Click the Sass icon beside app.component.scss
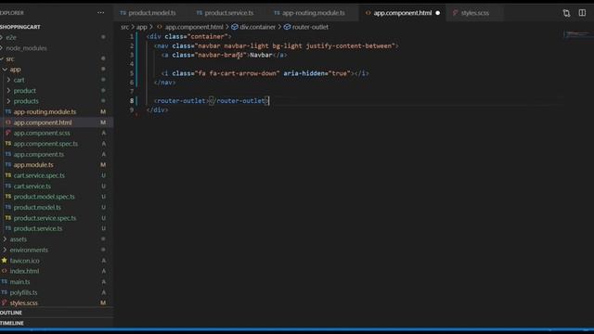The height and width of the screenshot is (334, 594). pyautogui.click(x=8, y=133)
